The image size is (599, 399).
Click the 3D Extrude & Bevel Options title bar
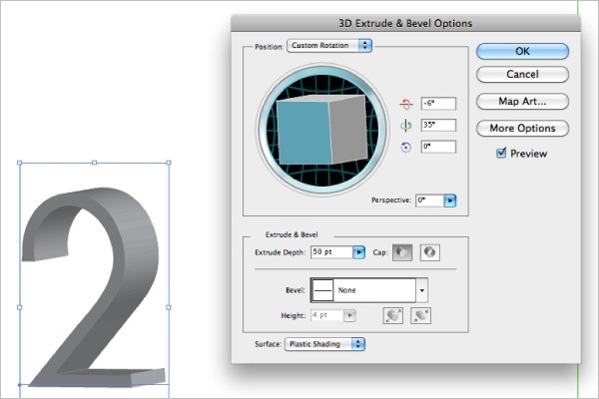405,23
